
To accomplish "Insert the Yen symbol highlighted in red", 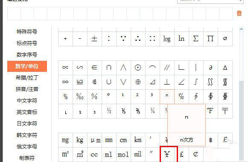I will pyautogui.click(x=167, y=154).
